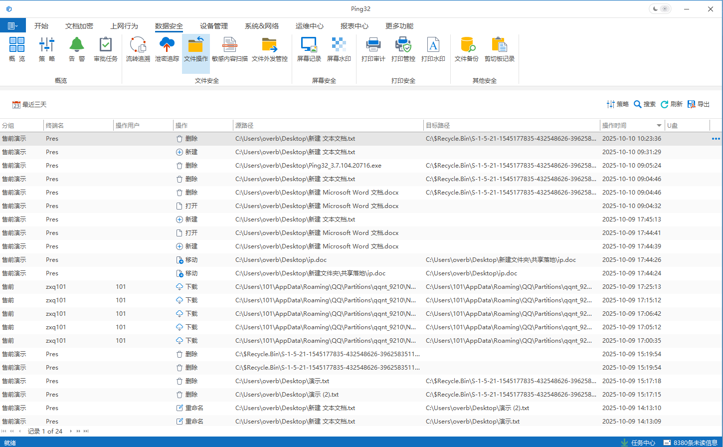Toggle the dark/light theme switch
The height and width of the screenshot is (447, 723).
tap(660, 9)
